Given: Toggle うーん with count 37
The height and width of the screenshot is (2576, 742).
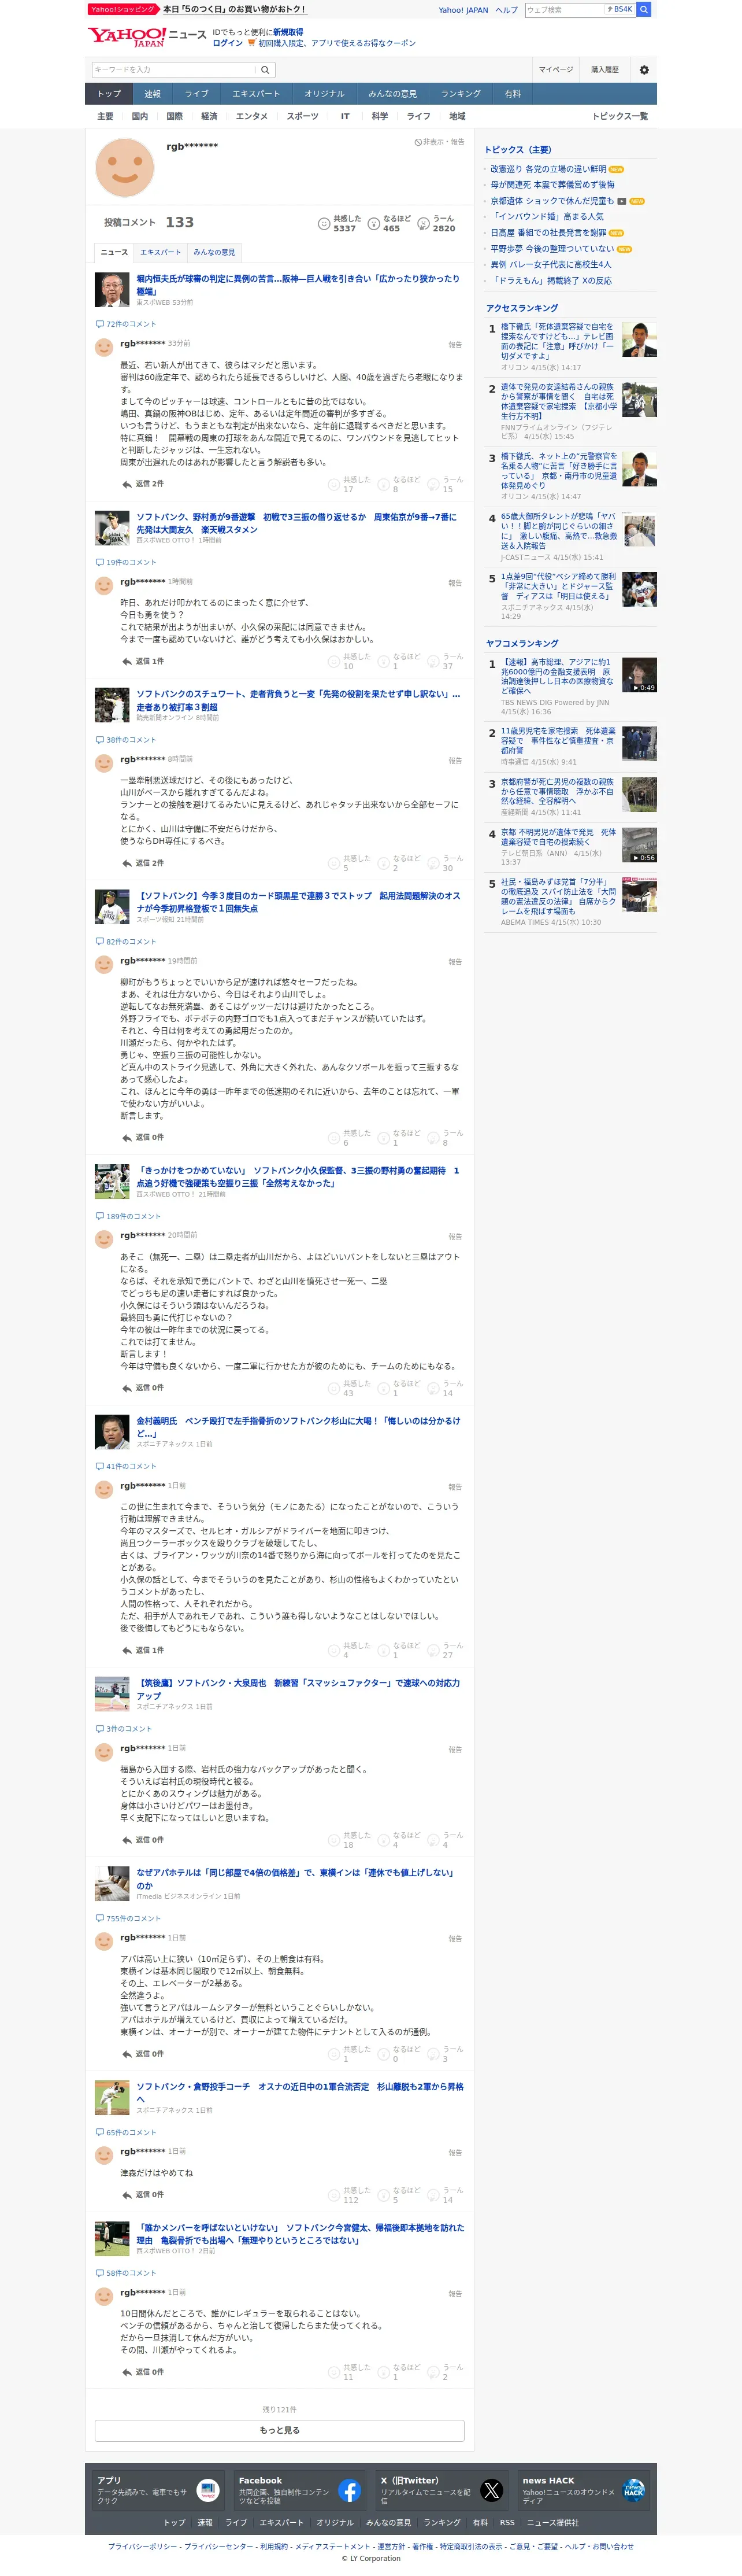Looking at the screenshot, I should [x=446, y=662].
